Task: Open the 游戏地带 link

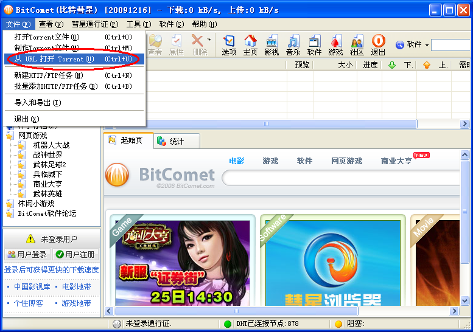Action: click(x=76, y=303)
